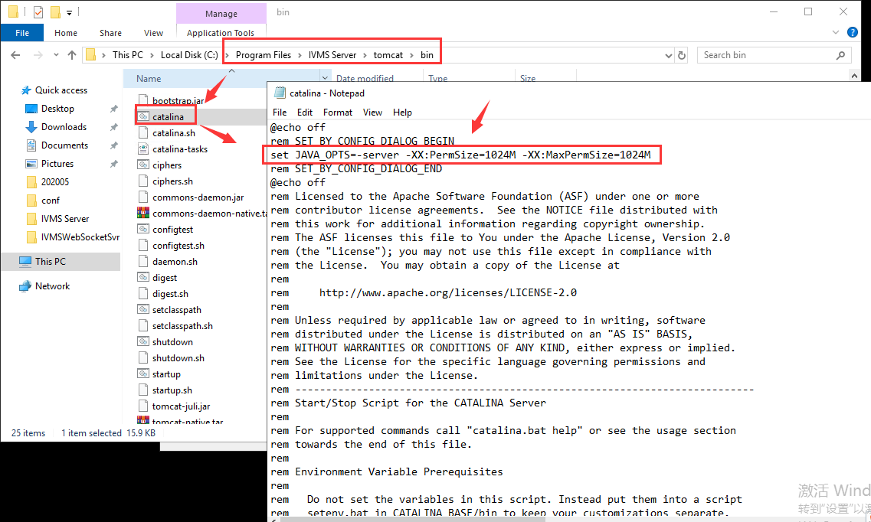Select IVMS Server folder in sidebar
The height and width of the screenshot is (522, 871).
tap(64, 219)
